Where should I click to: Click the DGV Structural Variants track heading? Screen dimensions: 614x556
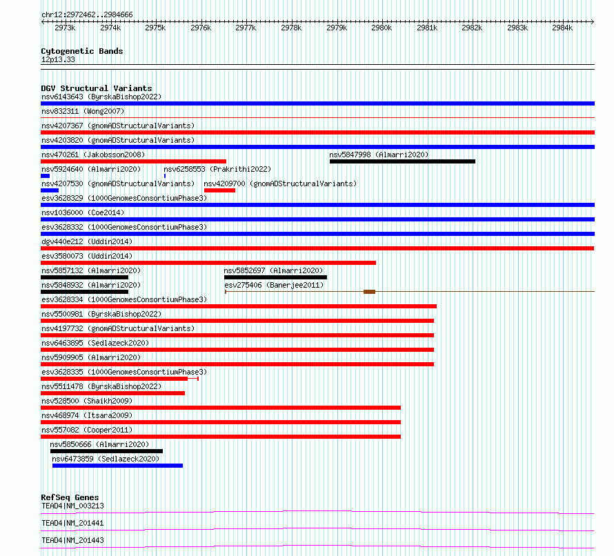click(x=97, y=88)
